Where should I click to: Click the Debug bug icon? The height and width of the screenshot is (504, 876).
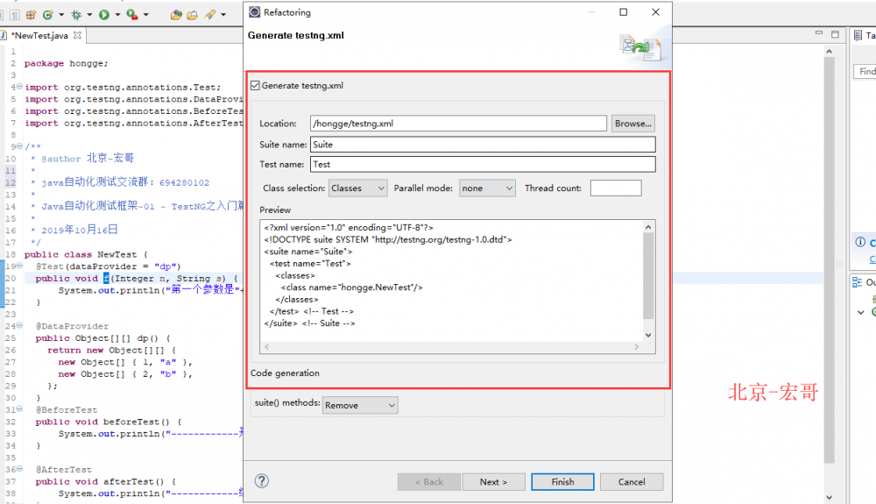(76, 15)
